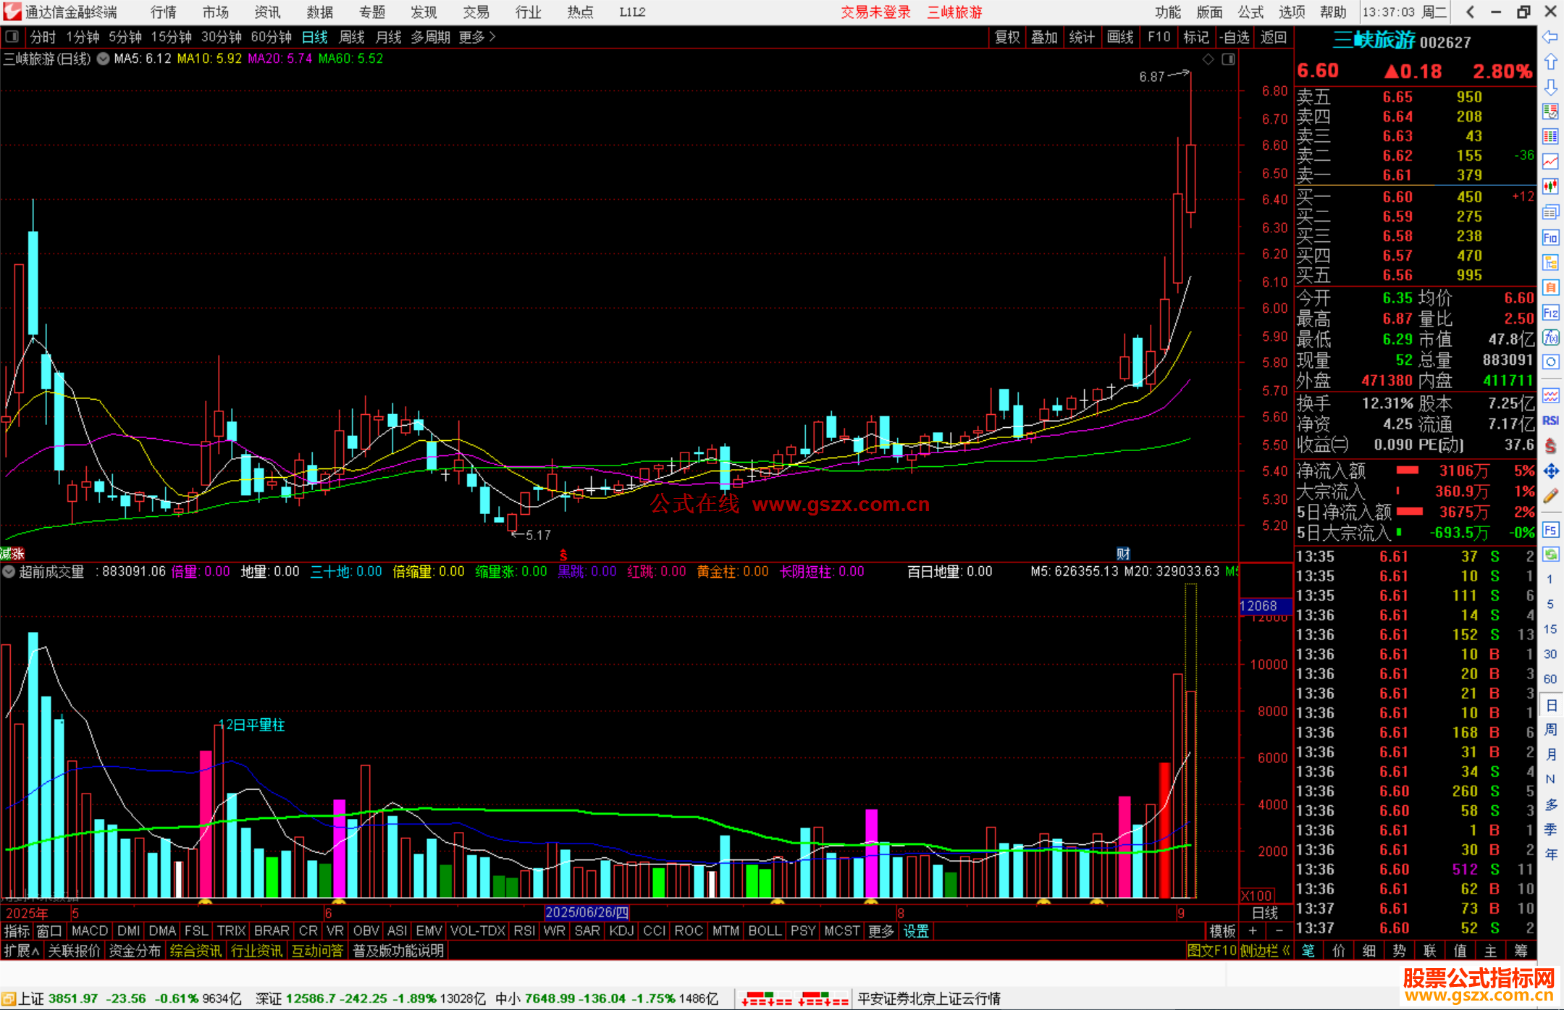The height and width of the screenshot is (1010, 1564).
Task: Switch to 月 period in right sidebar
Action: click(x=1550, y=754)
